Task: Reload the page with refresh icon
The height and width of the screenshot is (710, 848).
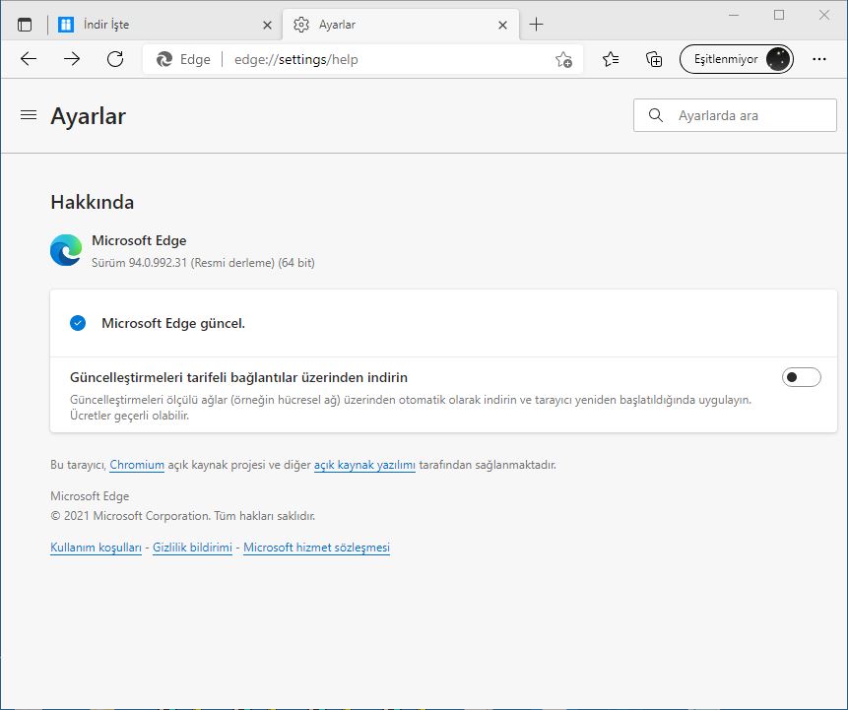Action: click(115, 59)
